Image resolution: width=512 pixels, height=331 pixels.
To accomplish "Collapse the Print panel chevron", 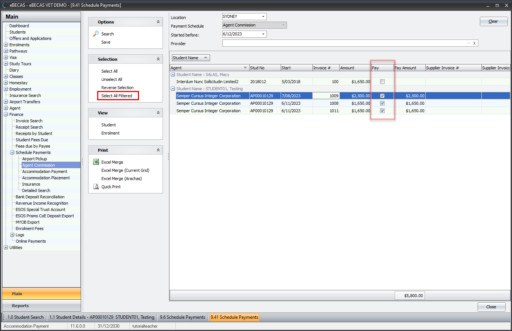I will pos(158,150).
